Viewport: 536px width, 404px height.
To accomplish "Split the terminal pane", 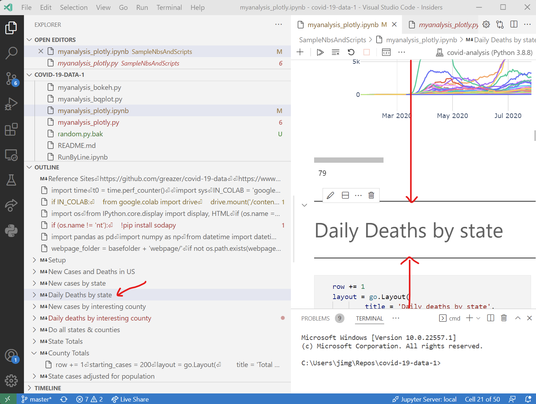I will pos(491,318).
